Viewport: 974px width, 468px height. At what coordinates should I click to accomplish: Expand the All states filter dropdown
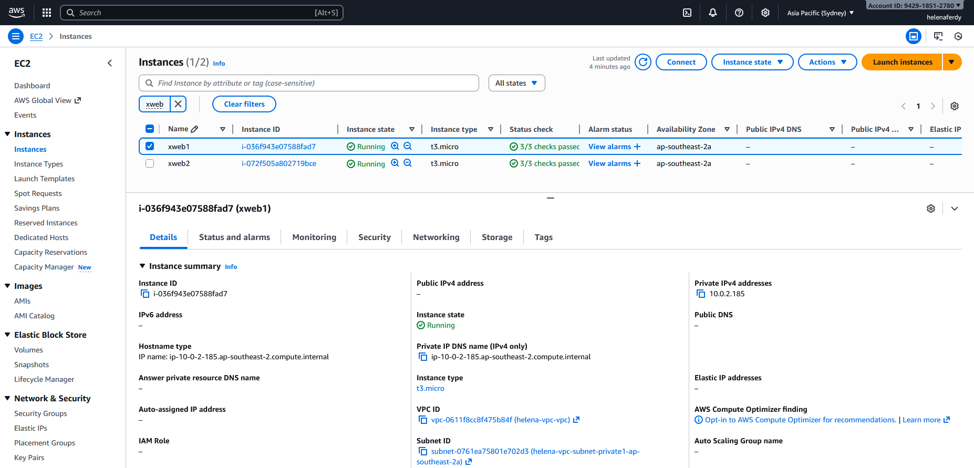click(x=516, y=83)
